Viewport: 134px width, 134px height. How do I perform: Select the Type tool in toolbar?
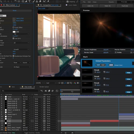pyautogui.click(x=29, y=1)
